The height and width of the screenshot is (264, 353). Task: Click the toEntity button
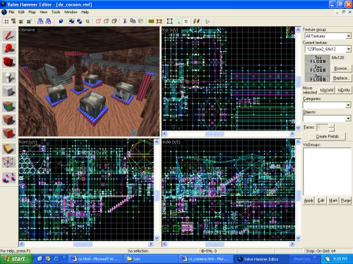point(343,90)
